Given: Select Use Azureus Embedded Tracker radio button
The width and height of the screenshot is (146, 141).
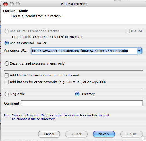Looking at the screenshot, I should click(7, 31).
